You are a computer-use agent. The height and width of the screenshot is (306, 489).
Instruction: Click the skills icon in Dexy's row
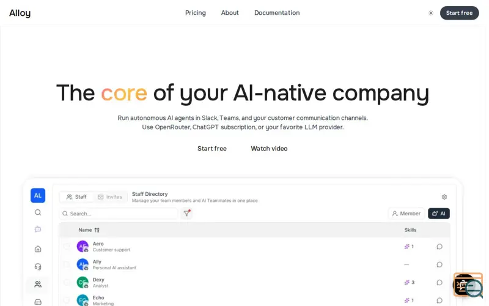point(406,283)
